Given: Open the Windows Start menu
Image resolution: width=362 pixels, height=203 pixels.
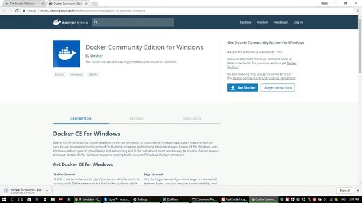Looking at the screenshot, I should pos(4,200).
